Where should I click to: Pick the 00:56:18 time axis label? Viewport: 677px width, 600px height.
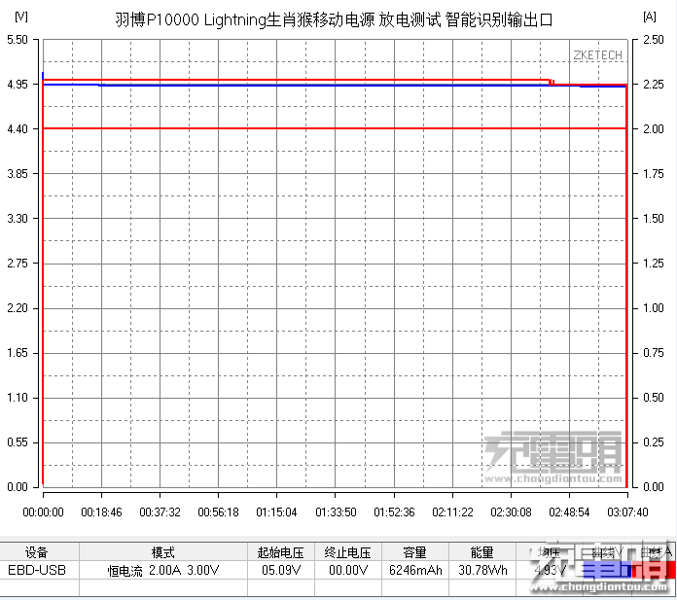click(x=218, y=512)
